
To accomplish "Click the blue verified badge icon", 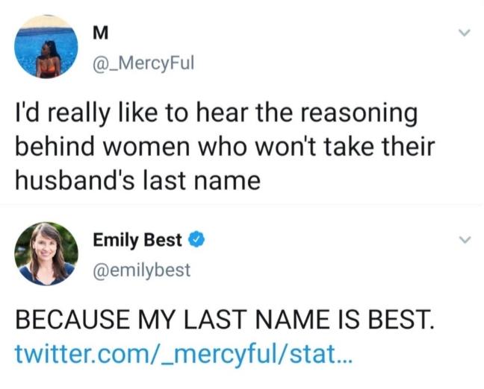I will click(196, 240).
